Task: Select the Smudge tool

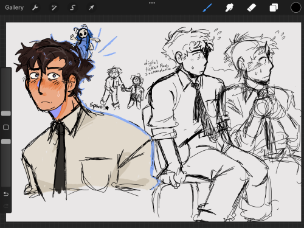Action: [x=229, y=8]
